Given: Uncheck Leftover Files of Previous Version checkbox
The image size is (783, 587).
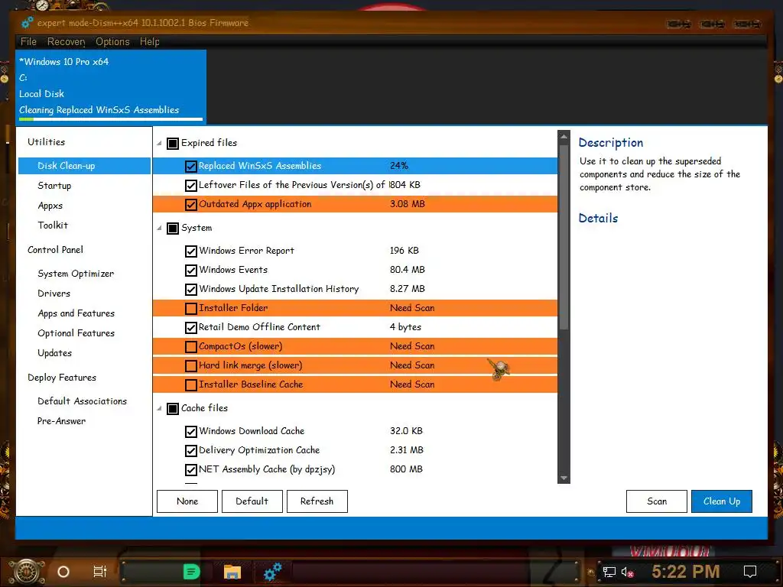Looking at the screenshot, I should point(190,186).
